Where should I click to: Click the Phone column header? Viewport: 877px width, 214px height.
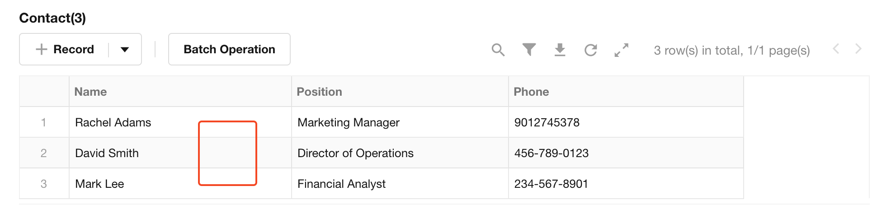coord(531,92)
